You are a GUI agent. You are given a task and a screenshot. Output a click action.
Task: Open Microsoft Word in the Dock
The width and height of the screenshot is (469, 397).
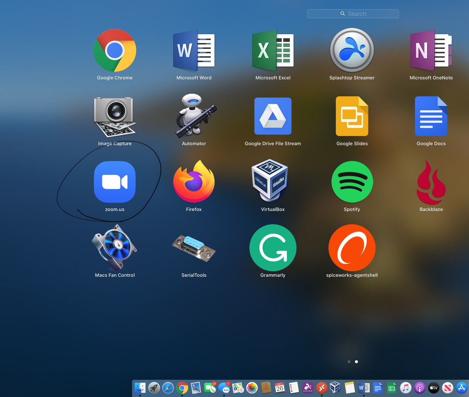(364, 387)
